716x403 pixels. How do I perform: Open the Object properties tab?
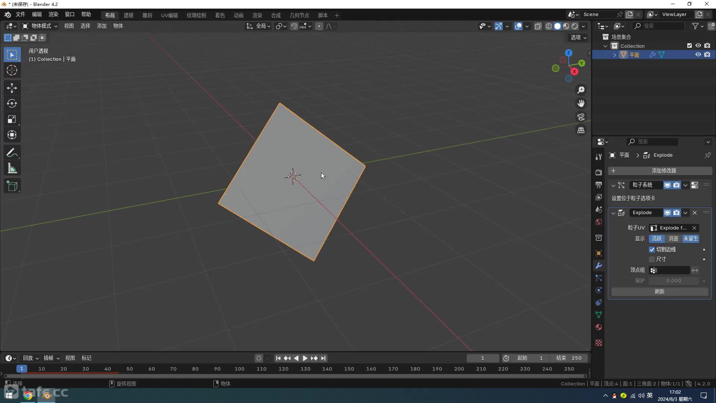point(599,253)
